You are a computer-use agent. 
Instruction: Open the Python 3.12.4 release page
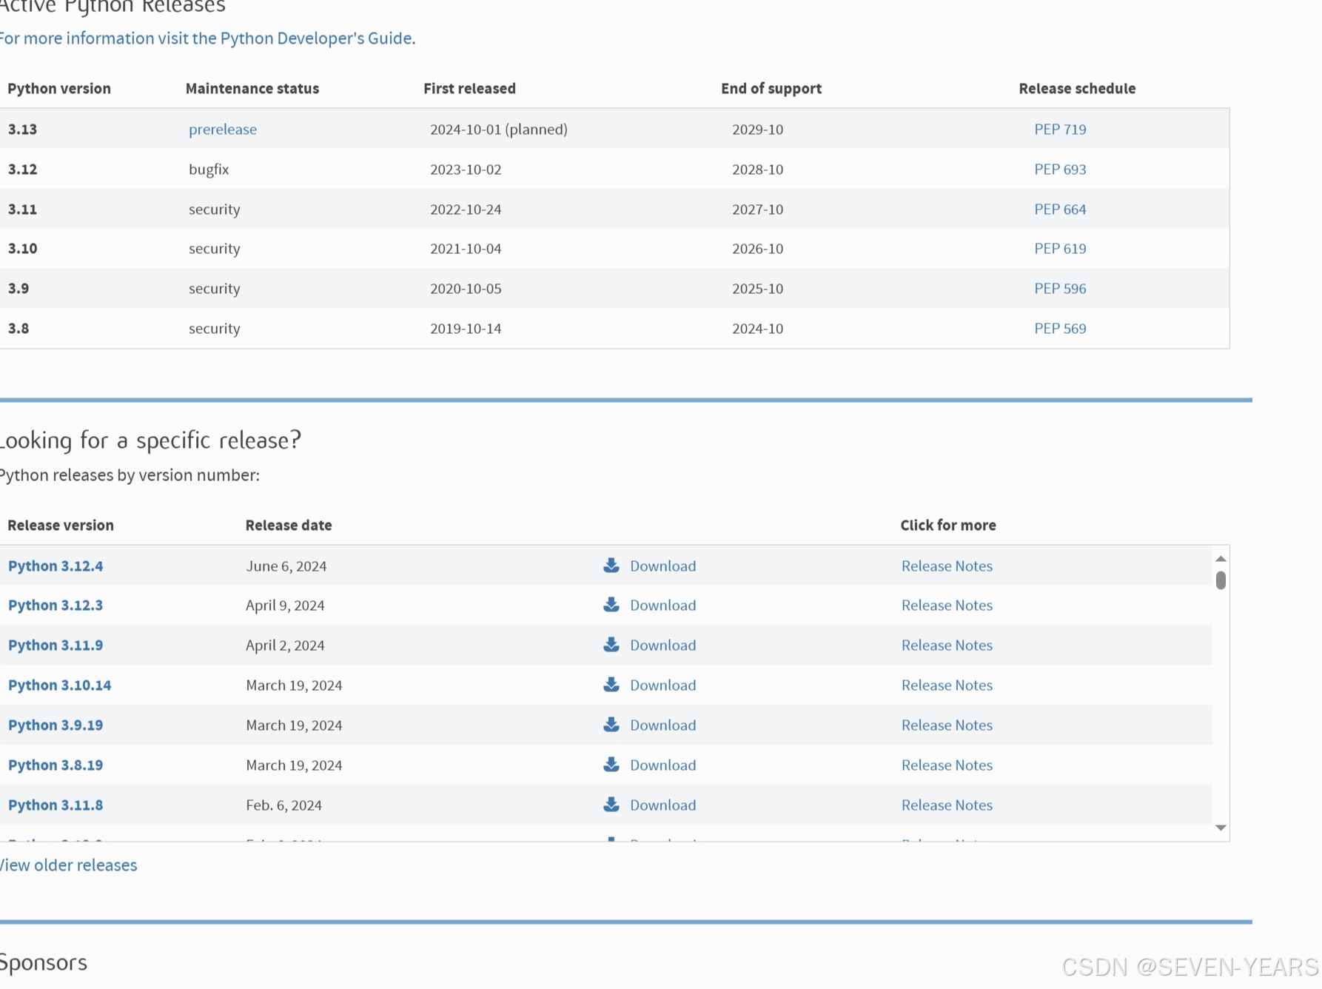pyautogui.click(x=56, y=566)
